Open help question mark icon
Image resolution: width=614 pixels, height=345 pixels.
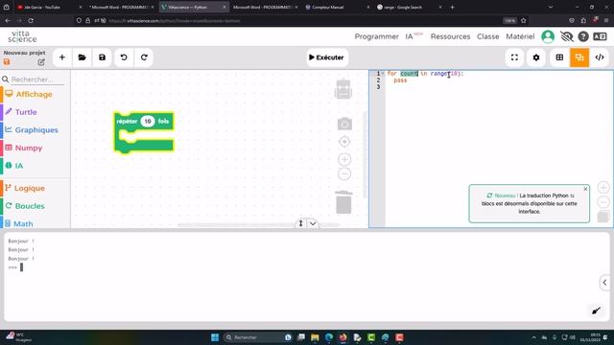[583, 36]
